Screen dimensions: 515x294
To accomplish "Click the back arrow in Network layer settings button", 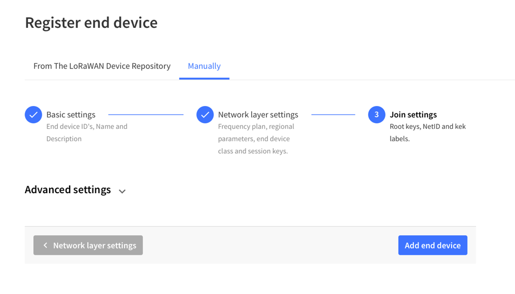I will pyautogui.click(x=45, y=245).
